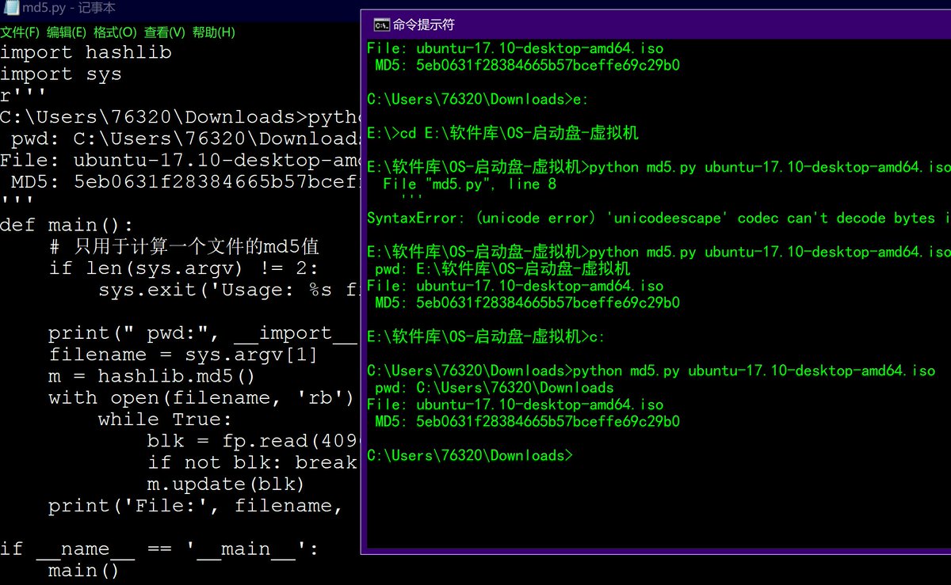The height and width of the screenshot is (585, 951).
Task: Click the 'm = hashlib.md5()' line
Action: coord(152,375)
